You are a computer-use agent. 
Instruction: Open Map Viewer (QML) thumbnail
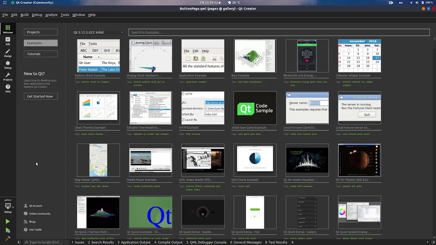tap(98, 160)
